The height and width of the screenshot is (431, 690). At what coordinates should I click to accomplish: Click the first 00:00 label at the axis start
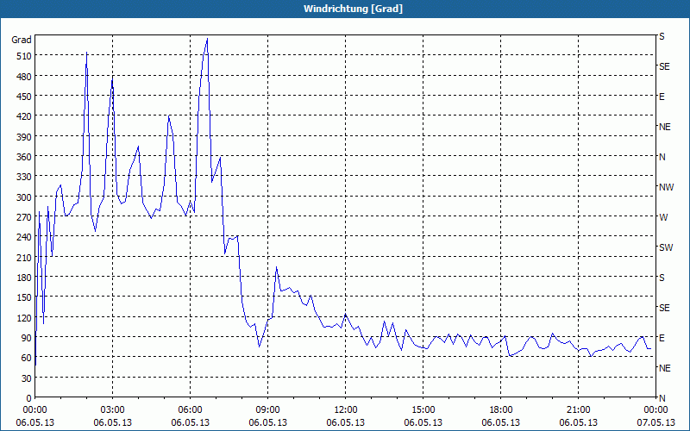(34, 410)
